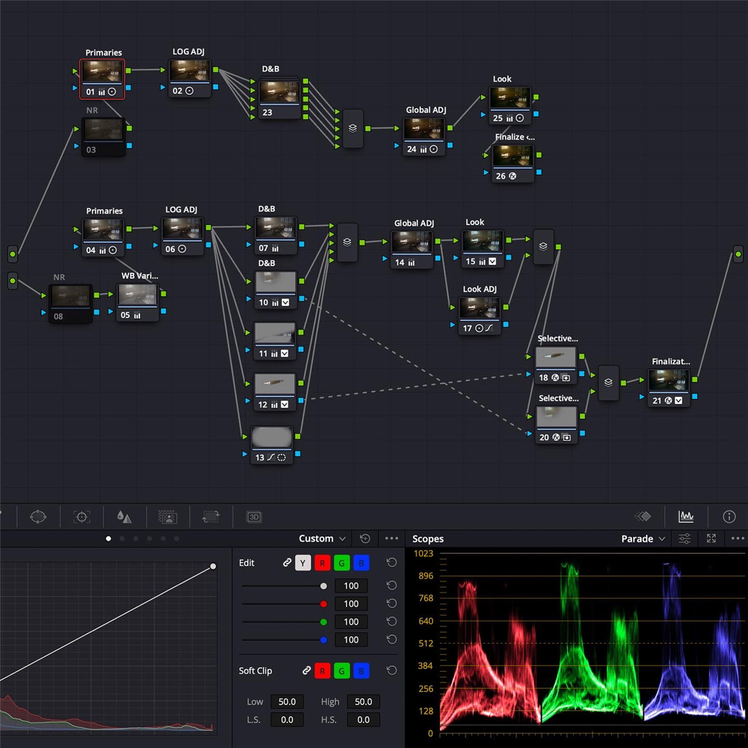This screenshot has width=748, height=748.
Task: Click the Scopes panel title
Action: (x=428, y=538)
